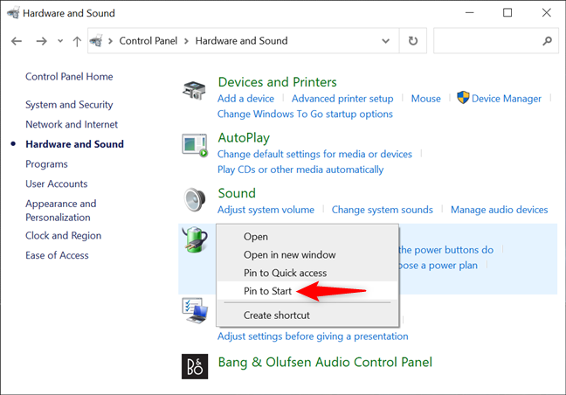Open User Accounts in sidebar

click(56, 184)
